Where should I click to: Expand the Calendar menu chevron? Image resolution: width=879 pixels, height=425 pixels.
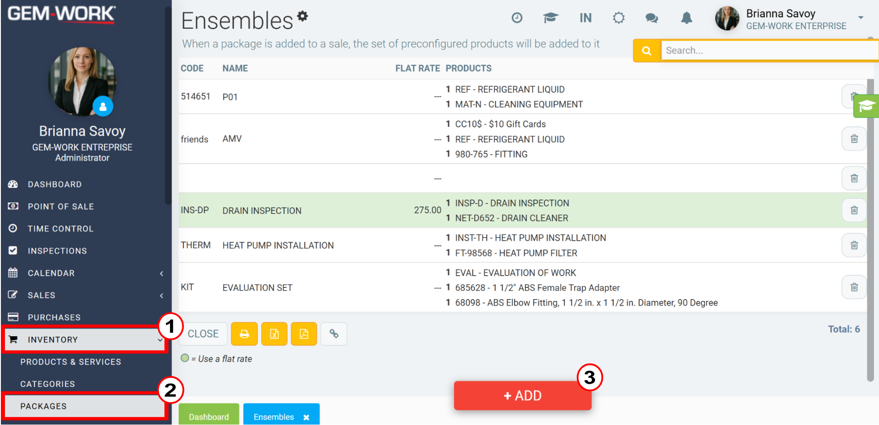pos(162,273)
